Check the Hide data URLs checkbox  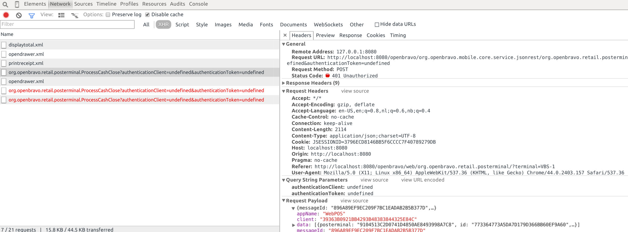pos(377,25)
